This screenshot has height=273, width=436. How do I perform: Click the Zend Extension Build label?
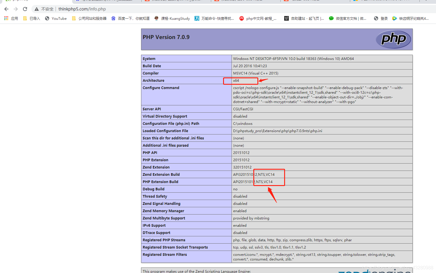(161, 174)
